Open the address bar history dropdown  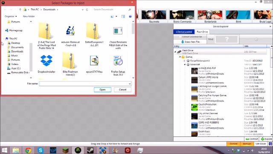82,9
